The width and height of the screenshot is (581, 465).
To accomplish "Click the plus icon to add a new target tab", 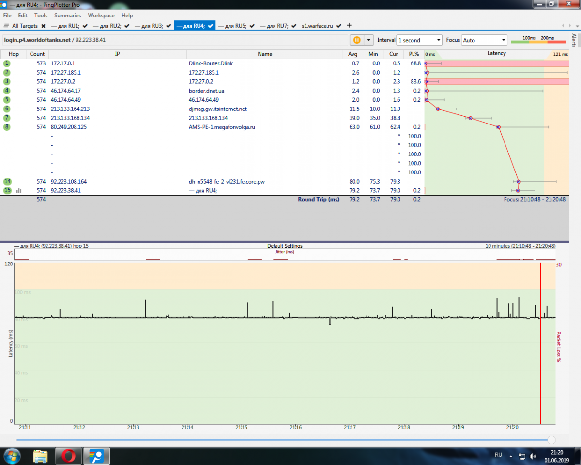I will [x=349, y=25].
